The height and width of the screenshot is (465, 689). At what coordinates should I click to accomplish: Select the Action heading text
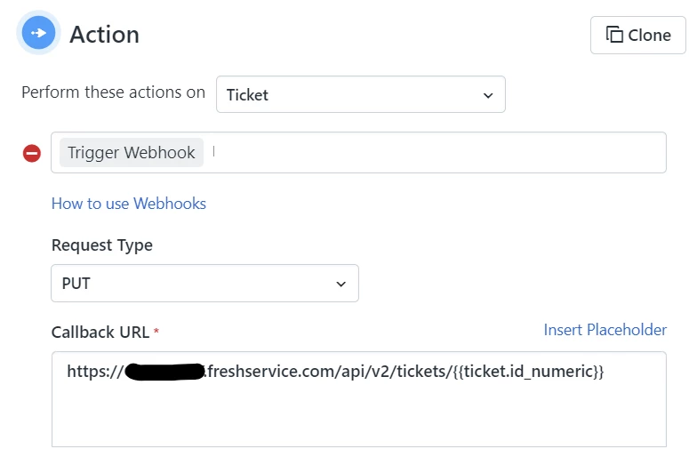[x=105, y=35]
